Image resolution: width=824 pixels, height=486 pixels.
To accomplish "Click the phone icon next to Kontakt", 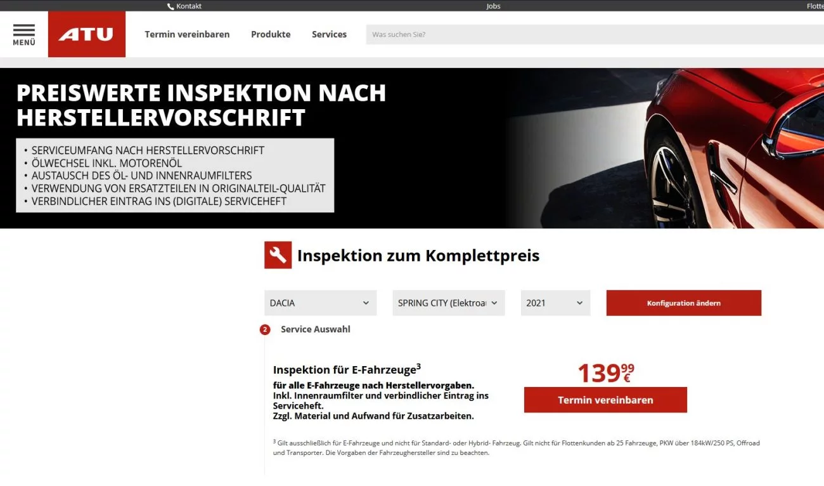I will (x=171, y=6).
